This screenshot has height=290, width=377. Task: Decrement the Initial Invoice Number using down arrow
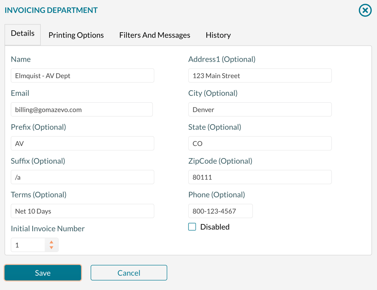point(52,247)
